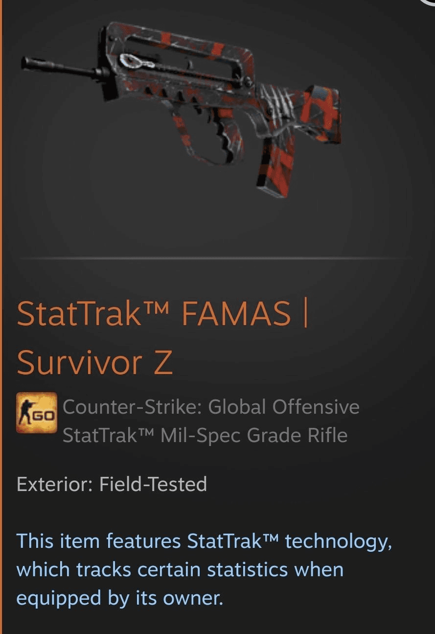
Task: Click the word "Field-Tested" in the exterior line
Action: point(153,484)
